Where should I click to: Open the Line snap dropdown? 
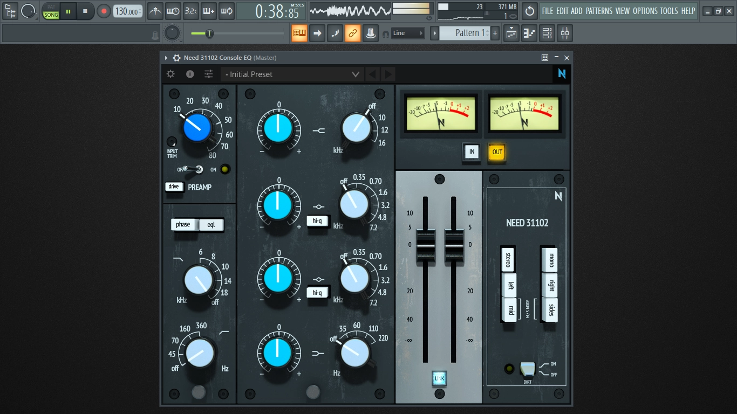[x=408, y=33]
